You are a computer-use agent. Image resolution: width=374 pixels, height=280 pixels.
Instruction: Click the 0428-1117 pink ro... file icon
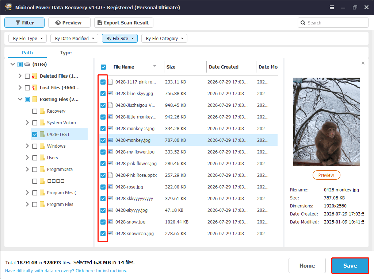click(x=110, y=82)
